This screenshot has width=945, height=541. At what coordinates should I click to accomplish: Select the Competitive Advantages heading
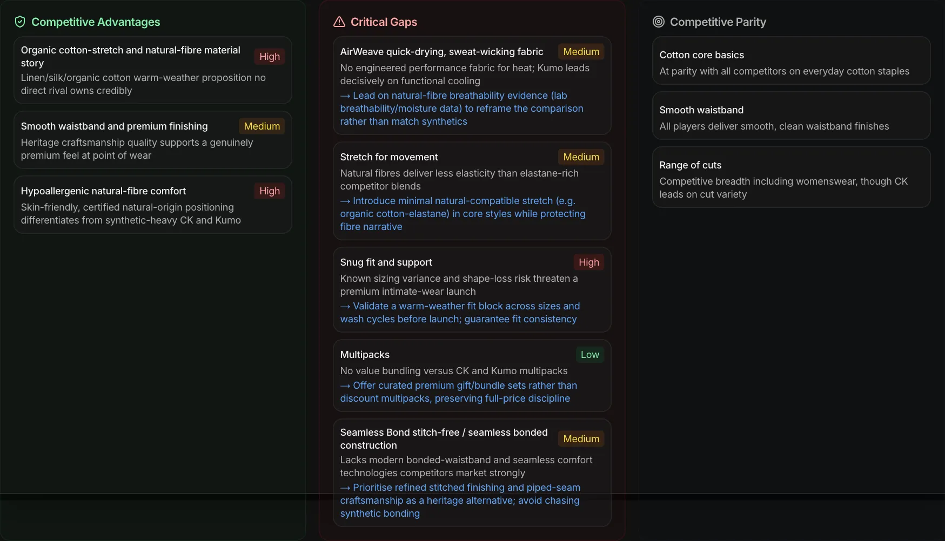96,22
